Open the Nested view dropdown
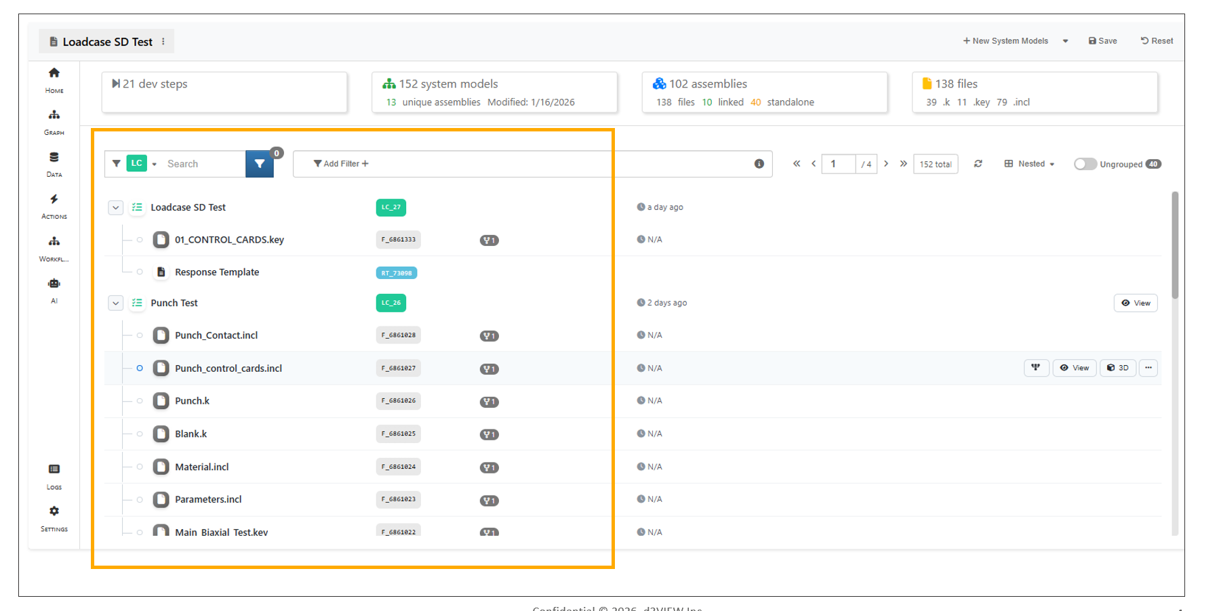Screen dimensions: 1219x611 click(1029, 164)
